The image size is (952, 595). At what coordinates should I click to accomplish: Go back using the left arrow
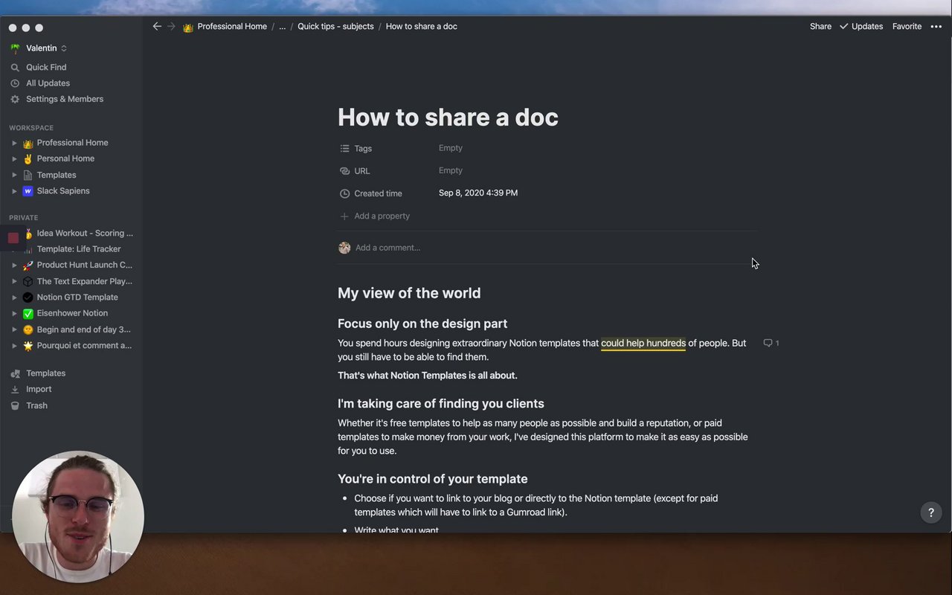tap(157, 26)
